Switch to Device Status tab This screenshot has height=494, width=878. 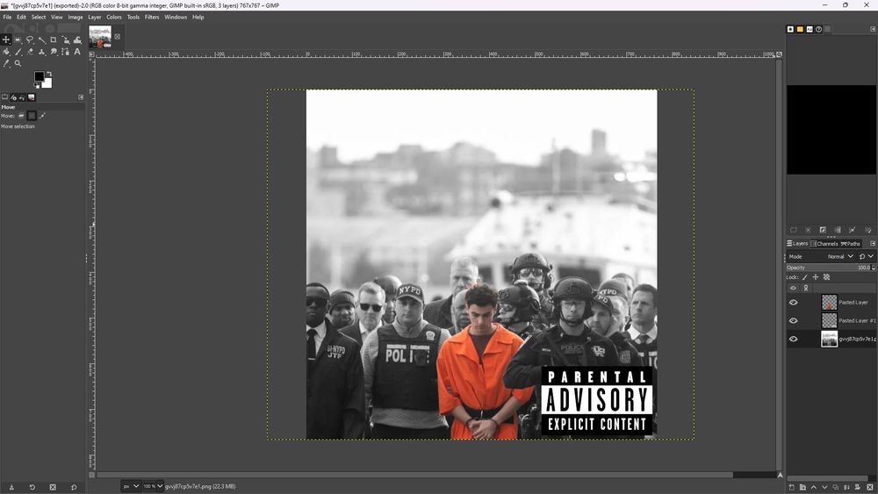point(13,97)
